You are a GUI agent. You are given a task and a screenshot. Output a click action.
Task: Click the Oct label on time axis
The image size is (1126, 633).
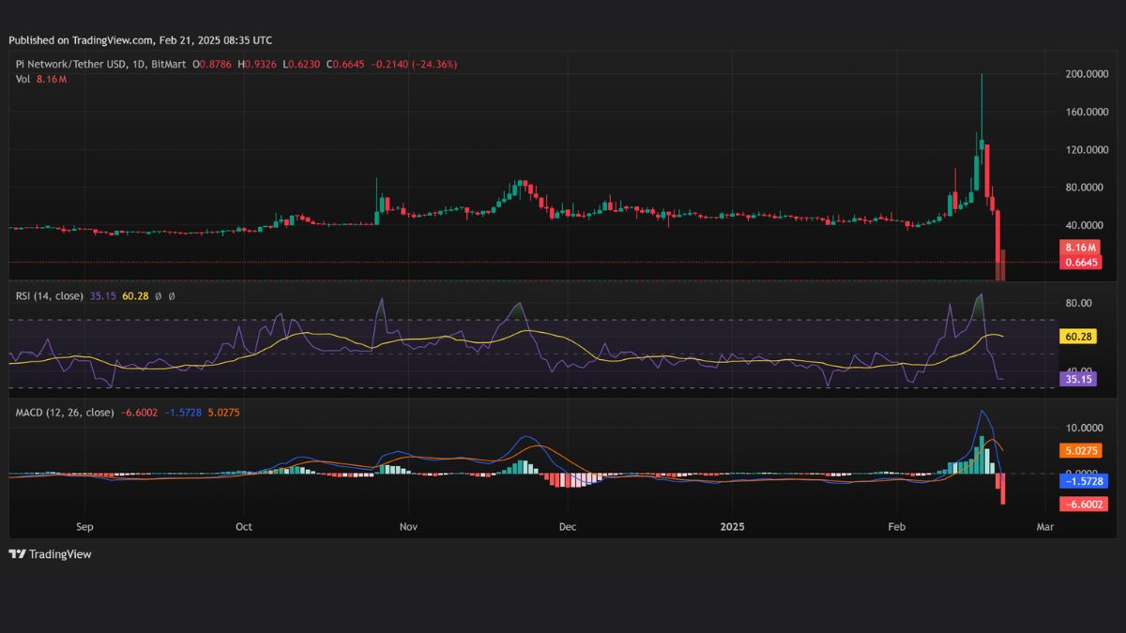(244, 527)
